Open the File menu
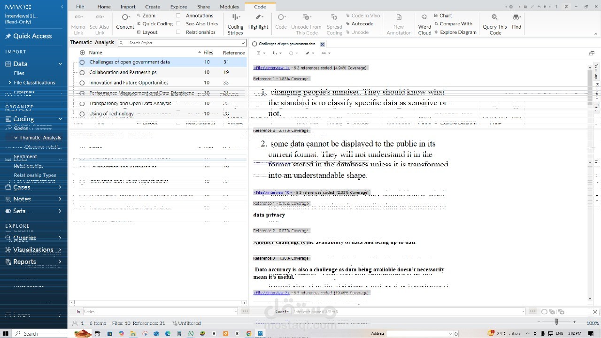 coord(80,7)
